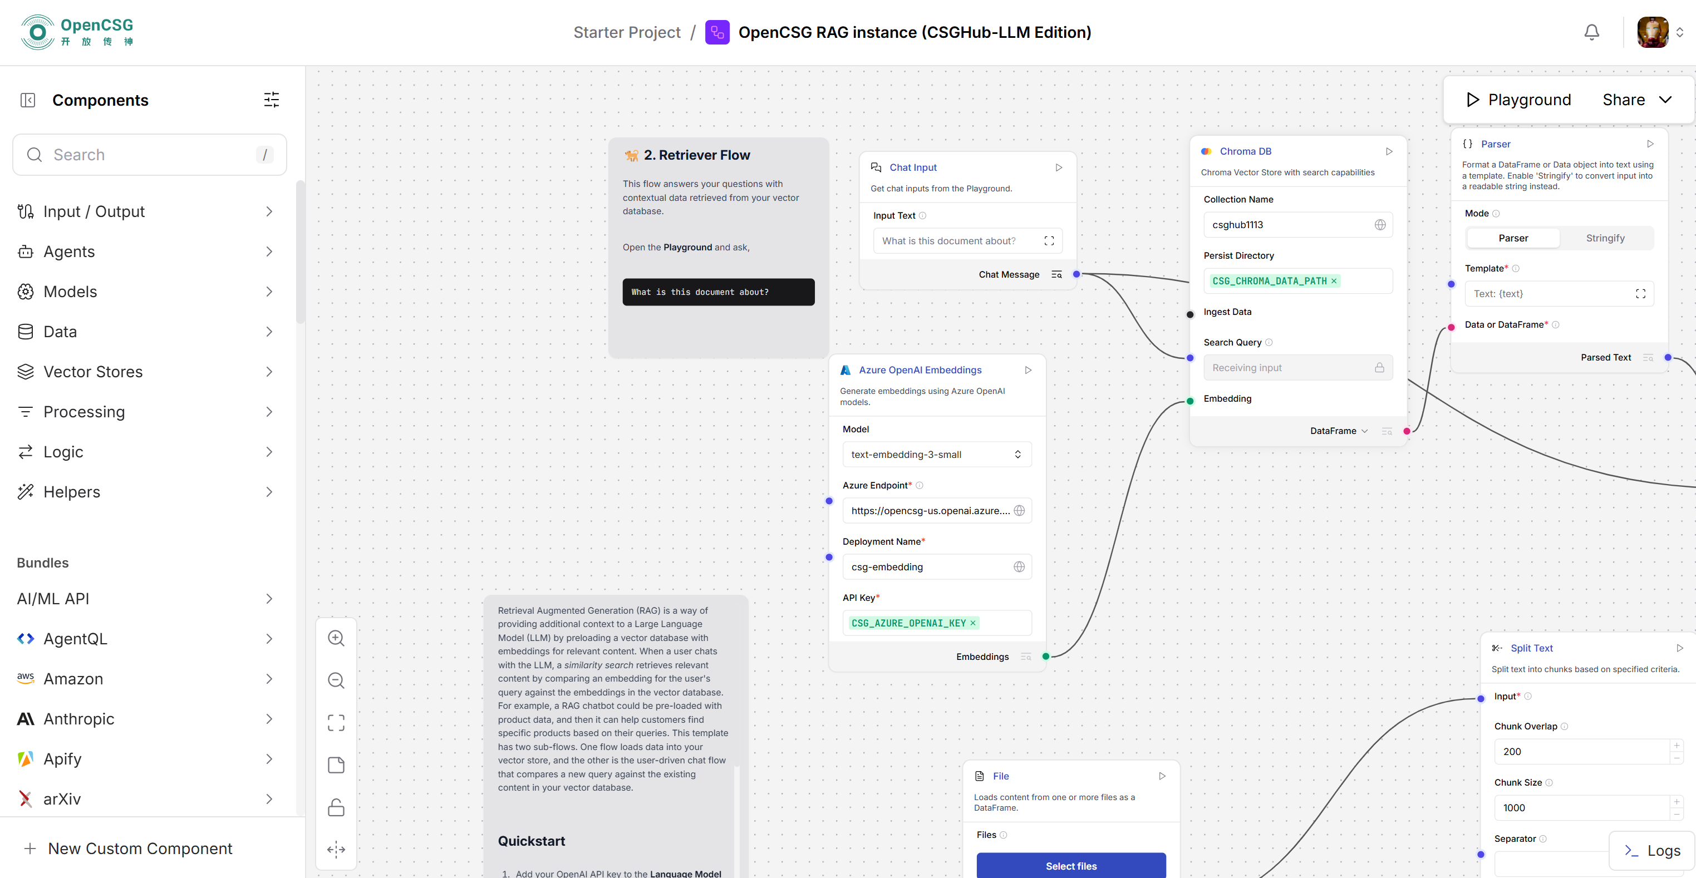Click Select files in File node

pyautogui.click(x=1070, y=866)
